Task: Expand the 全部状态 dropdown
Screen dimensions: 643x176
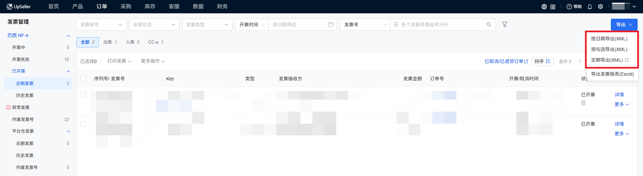Action: point(154,25)
